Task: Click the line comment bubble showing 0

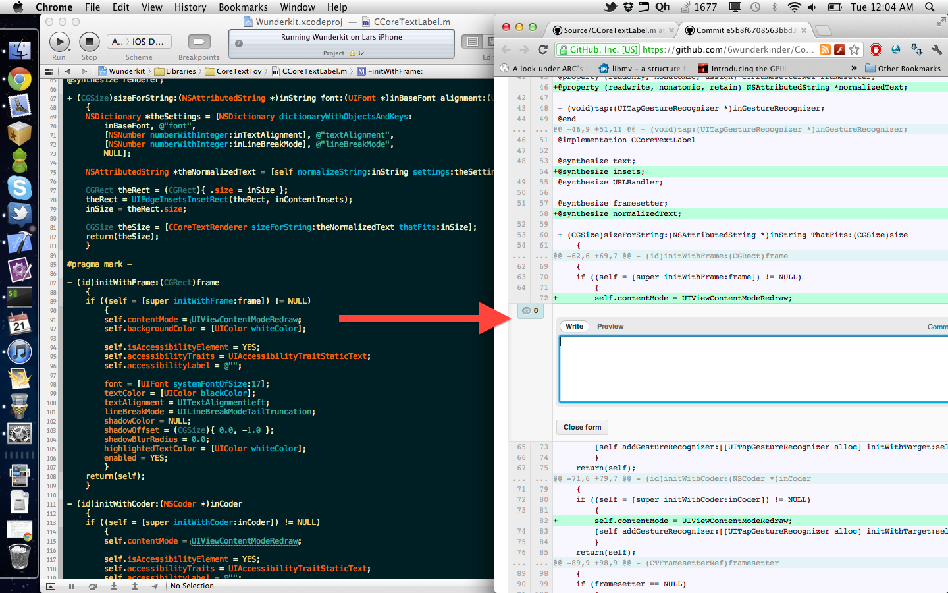Action: tap(530, 311)
